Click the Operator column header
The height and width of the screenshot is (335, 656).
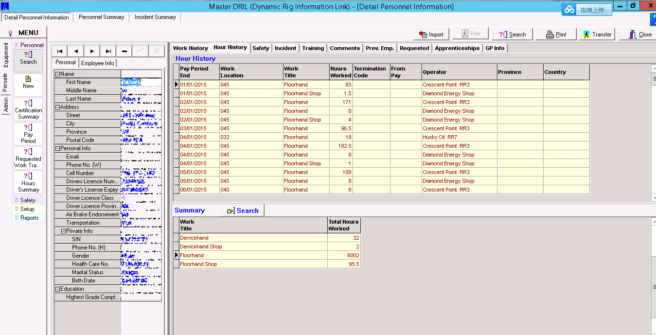click(x=459, y=72)
